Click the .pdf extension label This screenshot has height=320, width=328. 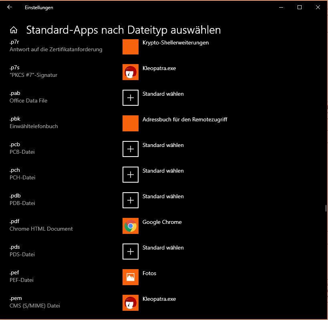[x=14, y=221]
